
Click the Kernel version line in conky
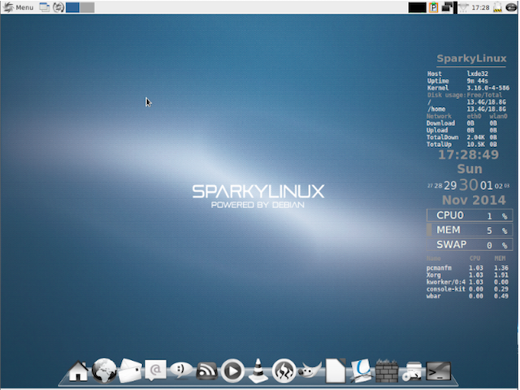coord(468,88)
